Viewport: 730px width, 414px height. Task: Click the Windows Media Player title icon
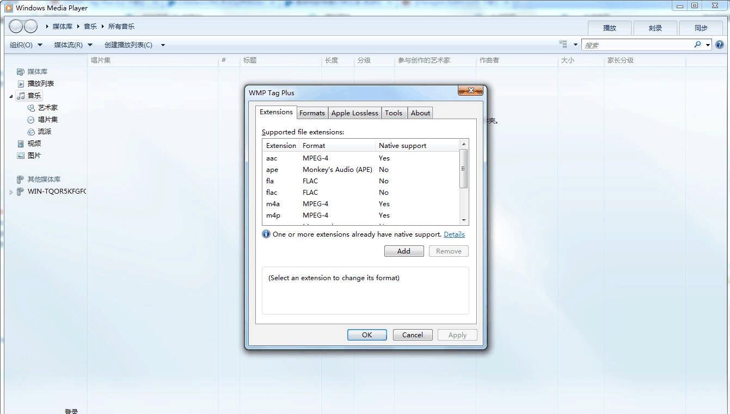click(8, 8)
